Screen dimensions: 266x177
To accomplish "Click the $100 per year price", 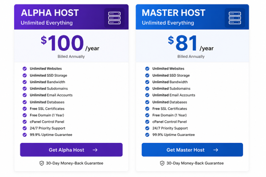I will pos(70,43).
